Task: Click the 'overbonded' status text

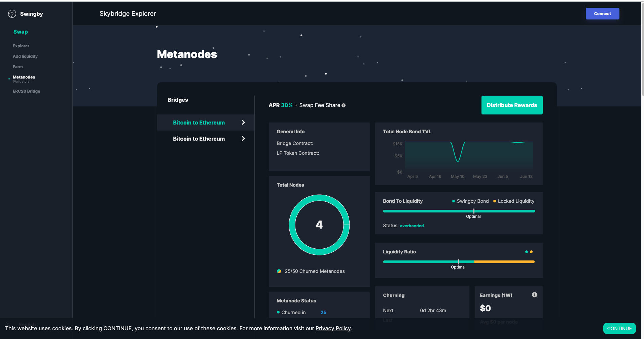Action: click(412, 226)
